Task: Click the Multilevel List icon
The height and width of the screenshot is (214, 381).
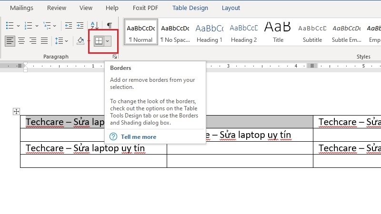Action: tap(47, 26)
